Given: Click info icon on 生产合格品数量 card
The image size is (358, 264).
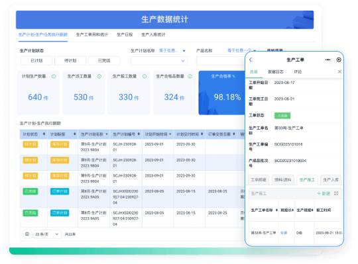Looking at the screenshot, I should (x=190, y=76).
